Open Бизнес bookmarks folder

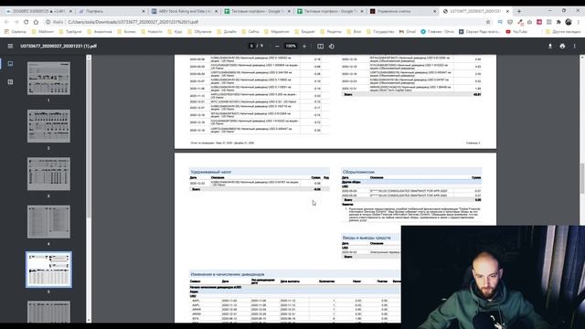126,32
